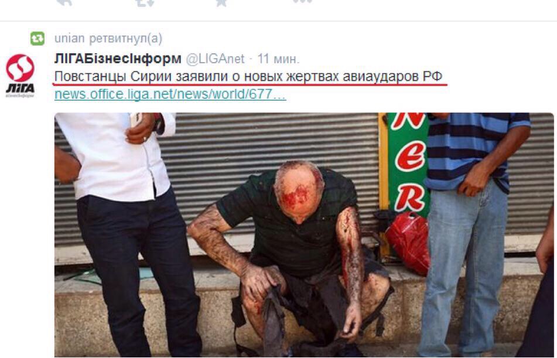Click the red bag in the photo
Screen dimensions: 557x358
408,243
